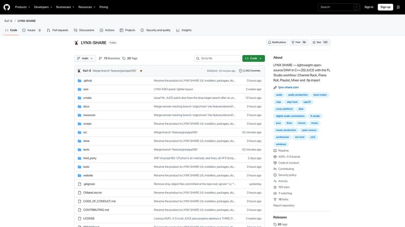Click the website folder icon
405x227 pixels.
pos(80,176)
